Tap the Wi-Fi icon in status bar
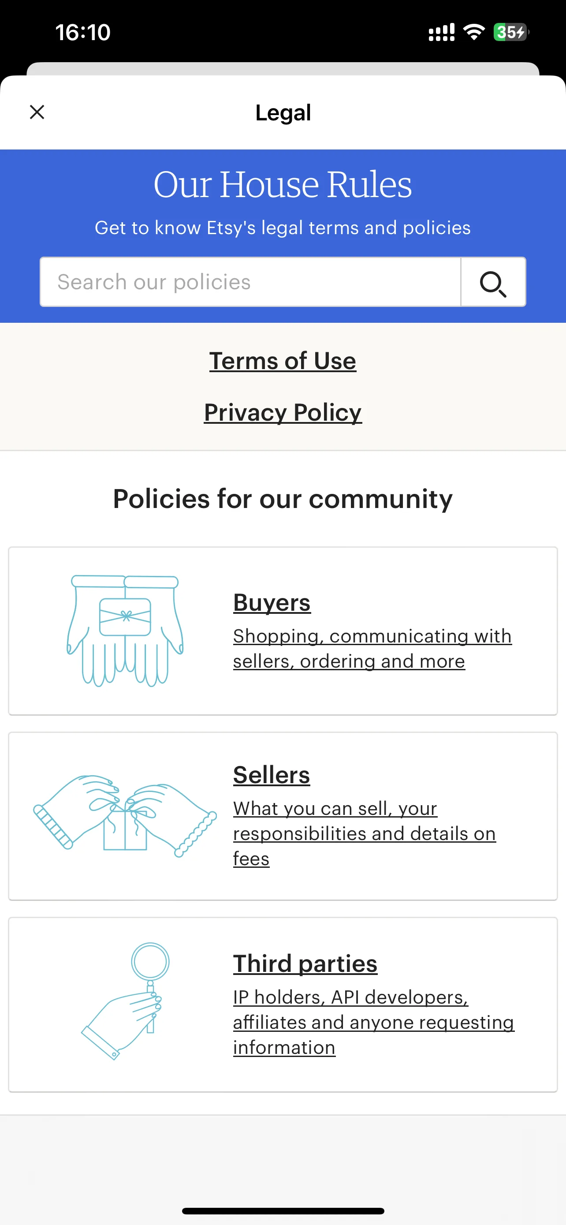Viewport: 566px width, 1225px height. click(474, 32)
